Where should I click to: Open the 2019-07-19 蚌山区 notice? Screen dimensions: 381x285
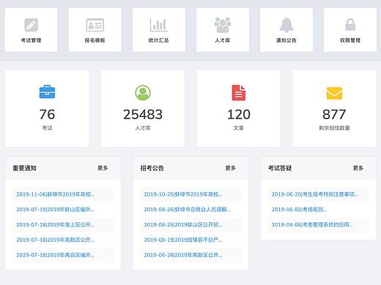click(x=56, y=209)
